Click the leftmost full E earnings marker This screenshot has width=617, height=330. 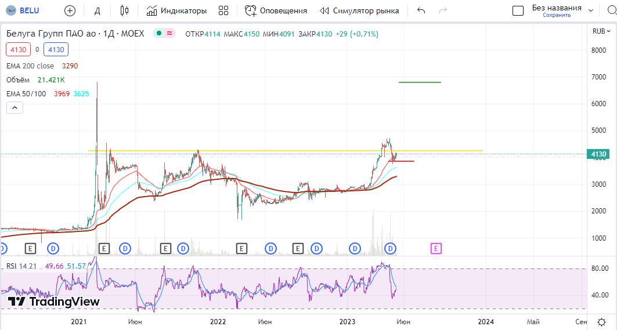point(30,249)
